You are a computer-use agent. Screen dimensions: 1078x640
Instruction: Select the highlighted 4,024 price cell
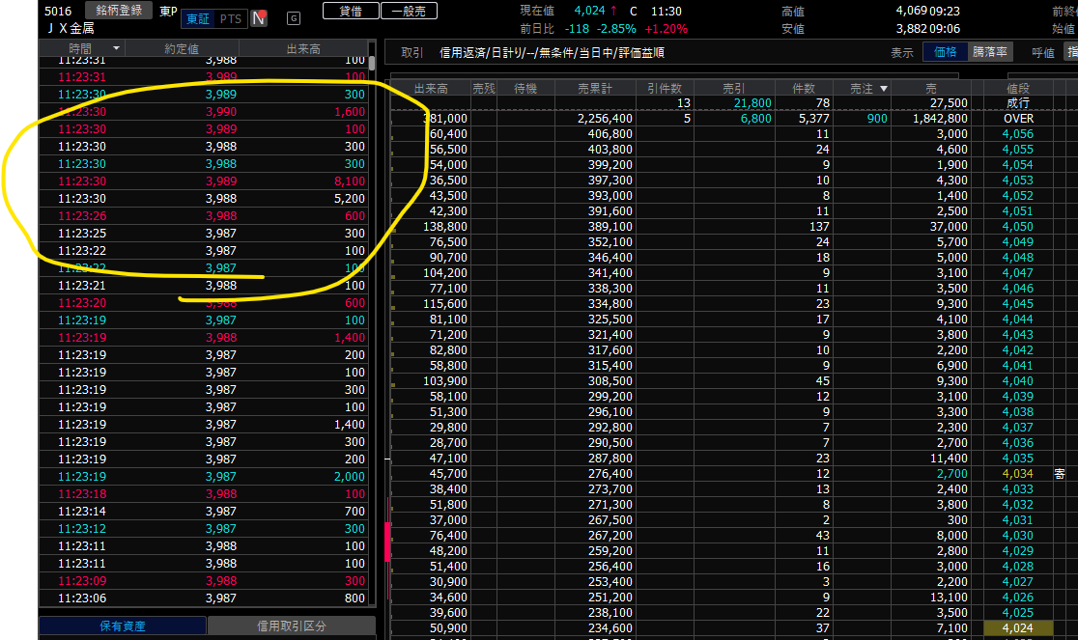coord(1018,628)
